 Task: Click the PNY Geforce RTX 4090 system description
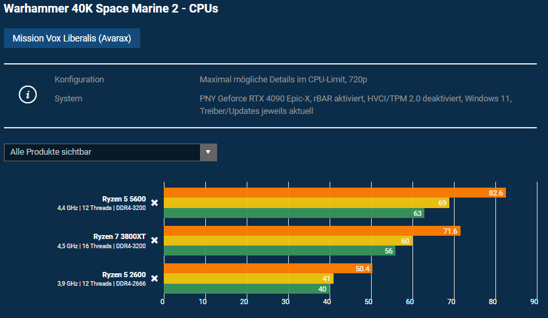[x=356, y=105]
